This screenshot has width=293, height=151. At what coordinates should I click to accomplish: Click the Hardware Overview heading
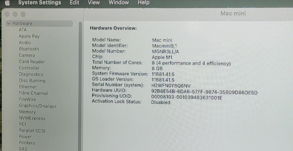tap(113, 28)
